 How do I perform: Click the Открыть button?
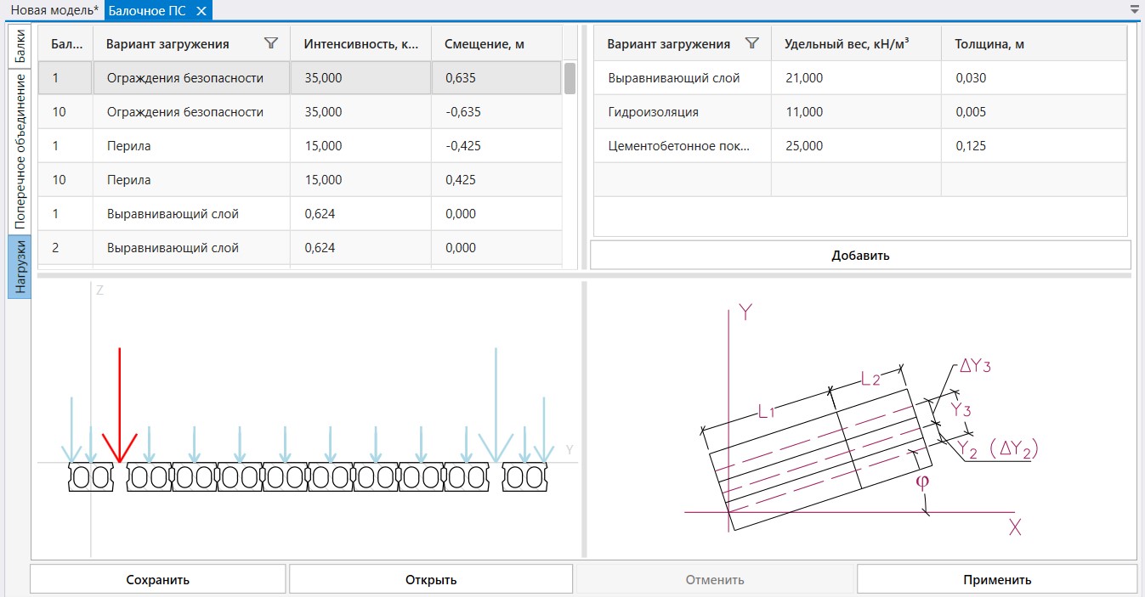pos(430,579)
